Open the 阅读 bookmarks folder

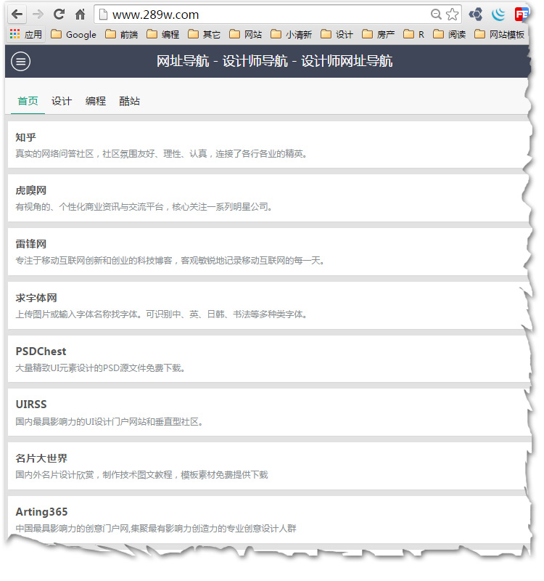click(x=450, y=34)
